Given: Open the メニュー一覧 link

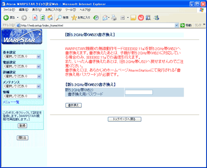Looking at the screenshot, I should (11, 102).
